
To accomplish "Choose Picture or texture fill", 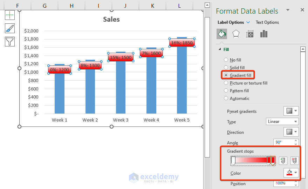I will pyautogui.click(x=246, y=83).
